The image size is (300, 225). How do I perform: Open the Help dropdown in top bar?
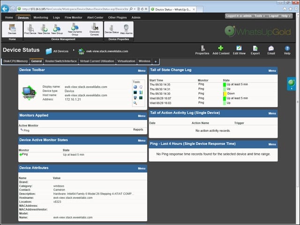pos(286,16)
